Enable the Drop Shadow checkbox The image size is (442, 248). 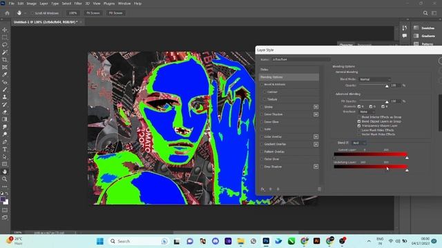262,167
